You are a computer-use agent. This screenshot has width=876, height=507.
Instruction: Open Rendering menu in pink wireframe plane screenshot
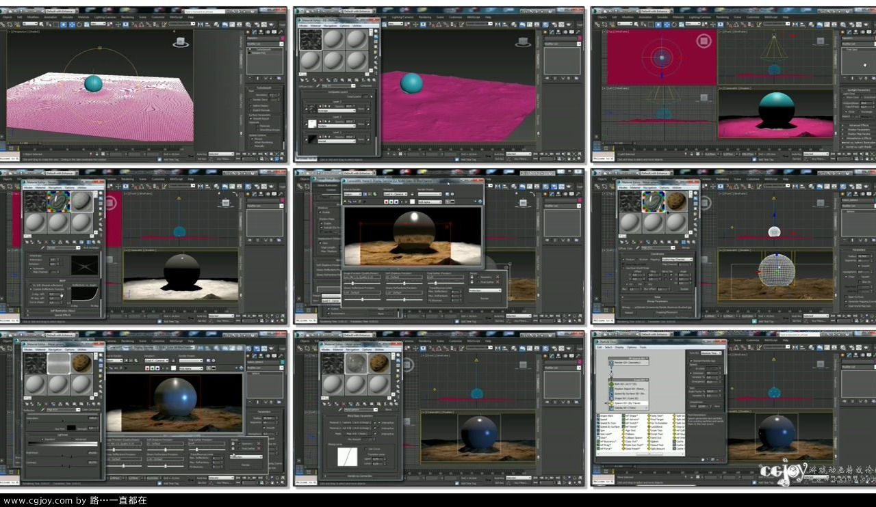[127, 17]
